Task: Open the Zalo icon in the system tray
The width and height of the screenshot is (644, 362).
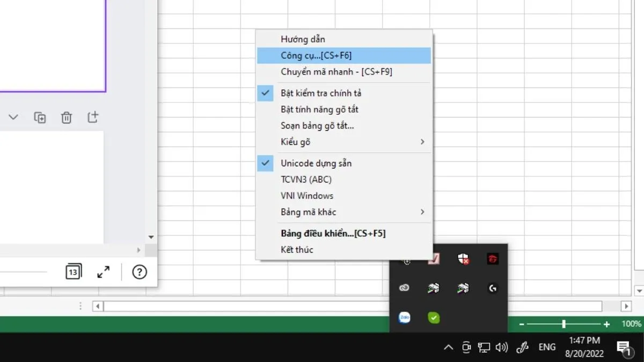Action: pos(405,317)
